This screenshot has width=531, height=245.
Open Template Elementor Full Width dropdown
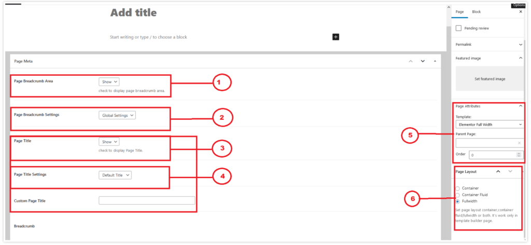tap(490, 125)
